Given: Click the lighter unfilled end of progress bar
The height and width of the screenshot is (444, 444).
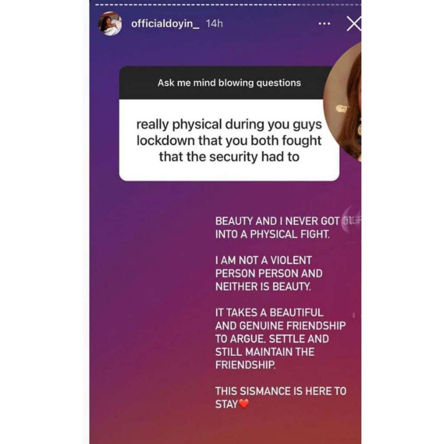Looking at the screenshot, I should pyautogui.click(x=330, y=5).
